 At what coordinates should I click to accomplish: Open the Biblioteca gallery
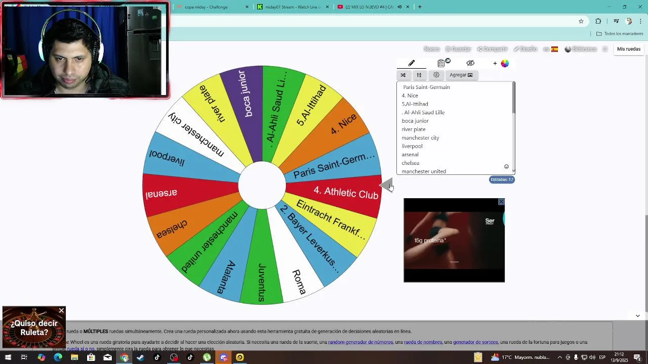pos(580,49)
